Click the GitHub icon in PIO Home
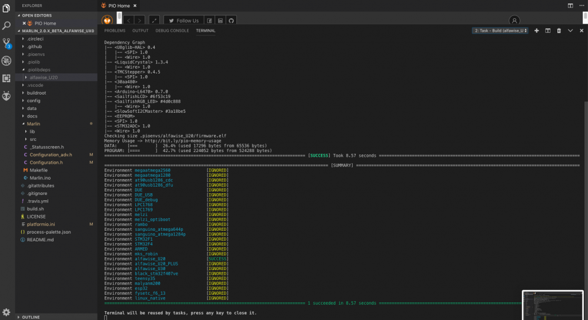Viewport: 588px width, 320px height. (232, 21)
